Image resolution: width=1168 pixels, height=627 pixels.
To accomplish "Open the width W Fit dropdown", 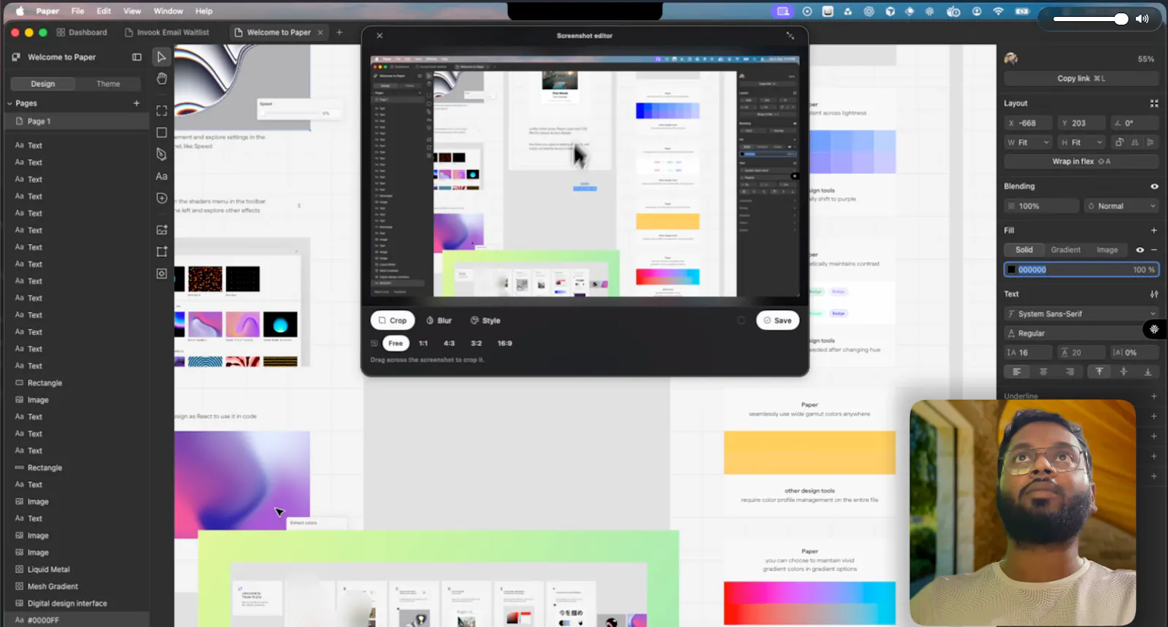I will click(x=1028, y=142).
